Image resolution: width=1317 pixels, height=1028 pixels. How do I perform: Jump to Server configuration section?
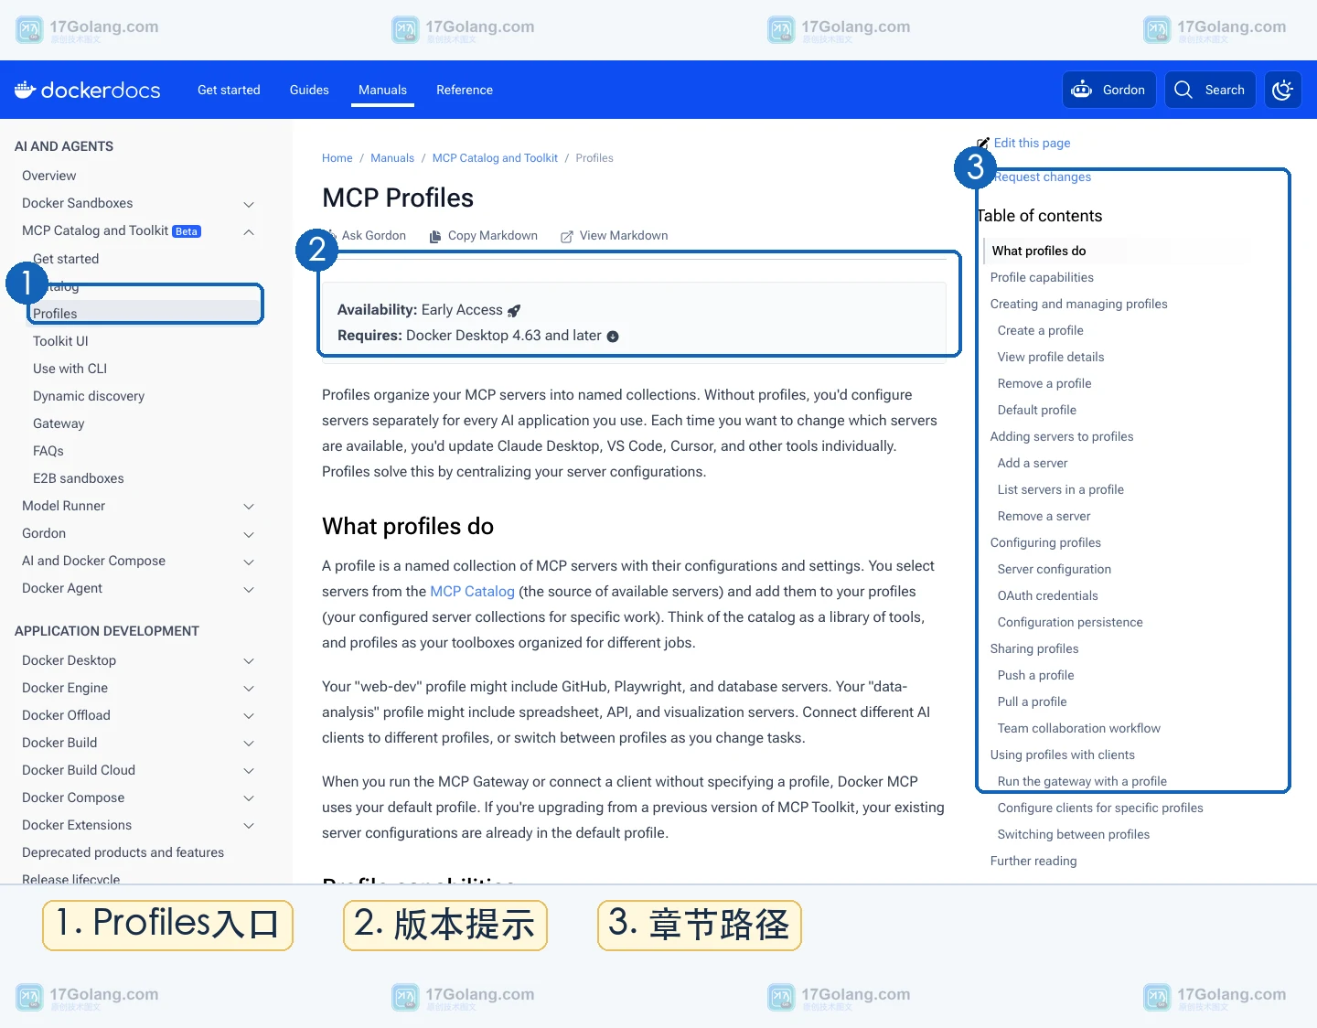(x=1055, y=569)
